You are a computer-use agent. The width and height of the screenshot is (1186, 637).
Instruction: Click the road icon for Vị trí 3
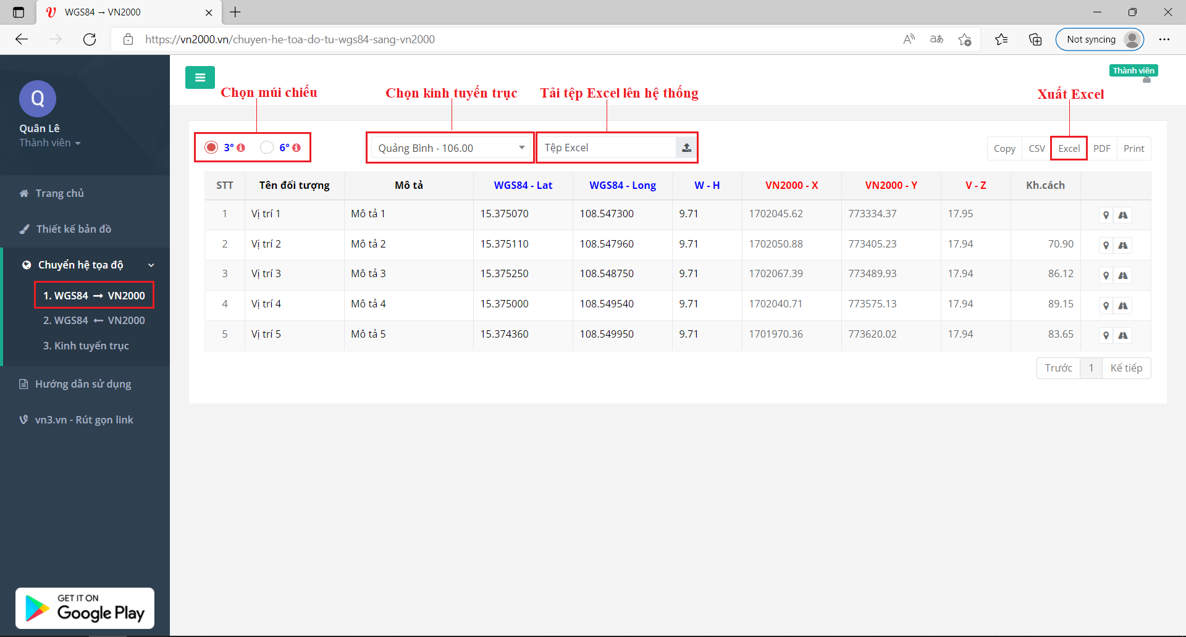1123,276
